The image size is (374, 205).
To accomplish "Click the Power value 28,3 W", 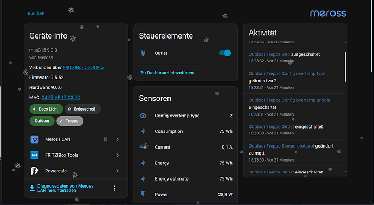I will 225,195.
